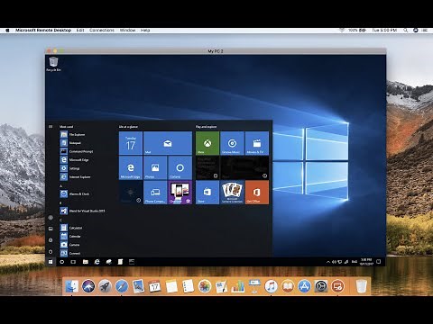This screenshot has height=324, width=433.
Task: Open the Apple menu
Action: coord(7,31)
